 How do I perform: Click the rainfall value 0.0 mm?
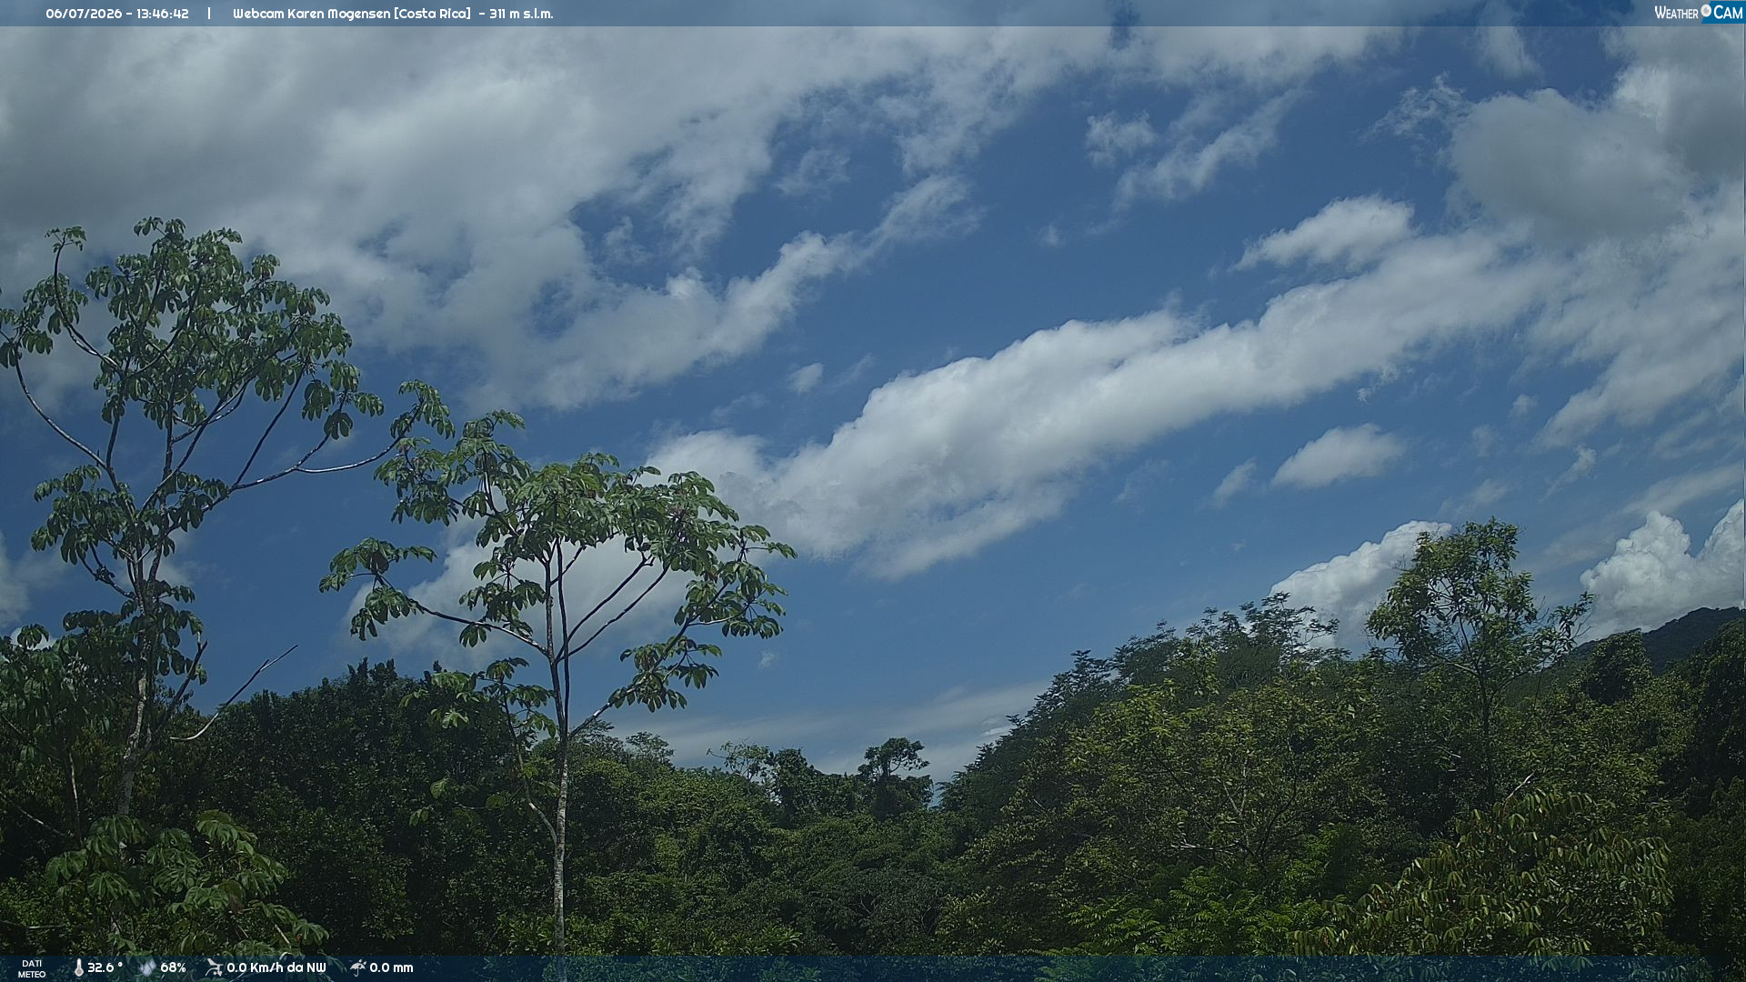click(x=391, y=968)
